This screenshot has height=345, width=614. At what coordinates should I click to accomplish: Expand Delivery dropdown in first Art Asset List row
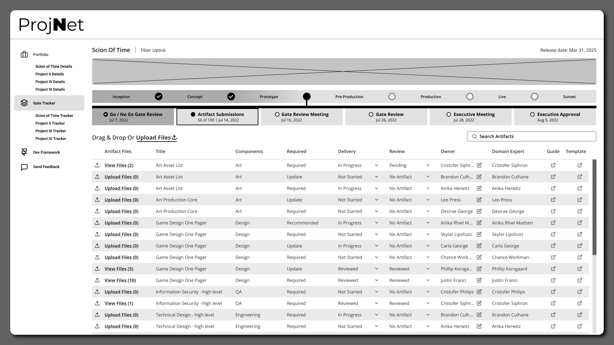tap(376, 165)
